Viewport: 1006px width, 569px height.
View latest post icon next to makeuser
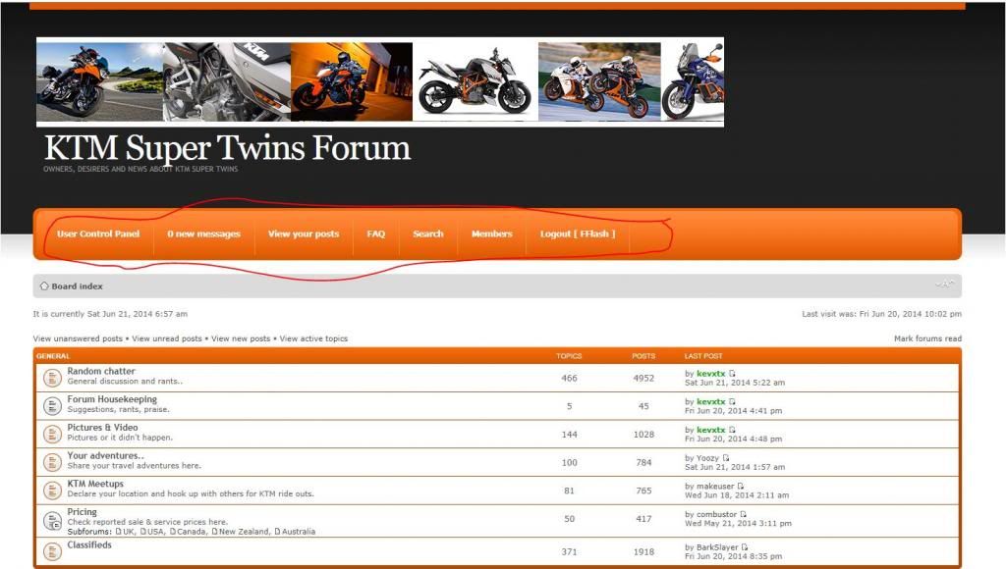click(x=741, y=487)
